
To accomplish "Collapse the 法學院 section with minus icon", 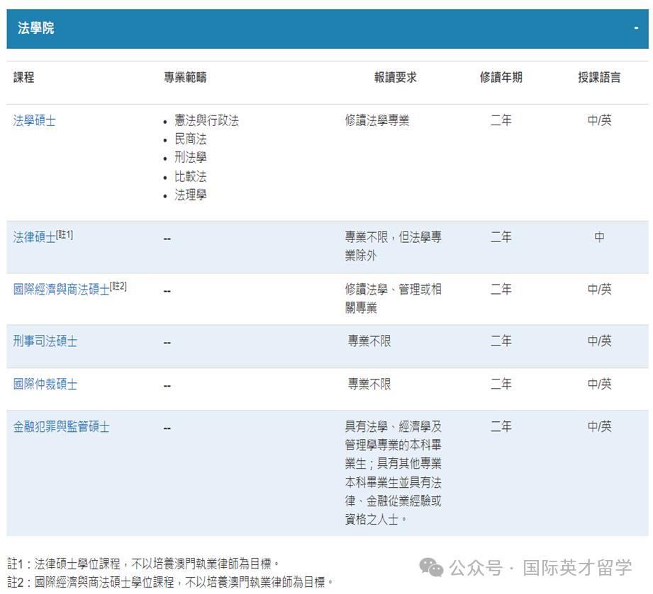I will [x=636, y=28].
